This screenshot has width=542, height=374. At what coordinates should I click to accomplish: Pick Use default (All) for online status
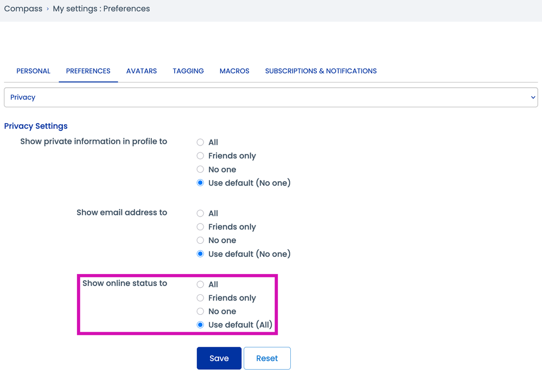point(200,325)
